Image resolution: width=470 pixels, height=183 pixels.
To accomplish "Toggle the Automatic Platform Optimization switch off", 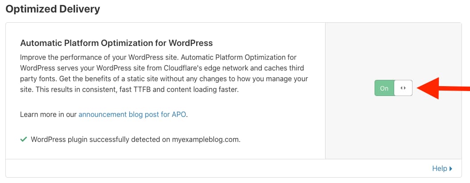I will (393, 88).
